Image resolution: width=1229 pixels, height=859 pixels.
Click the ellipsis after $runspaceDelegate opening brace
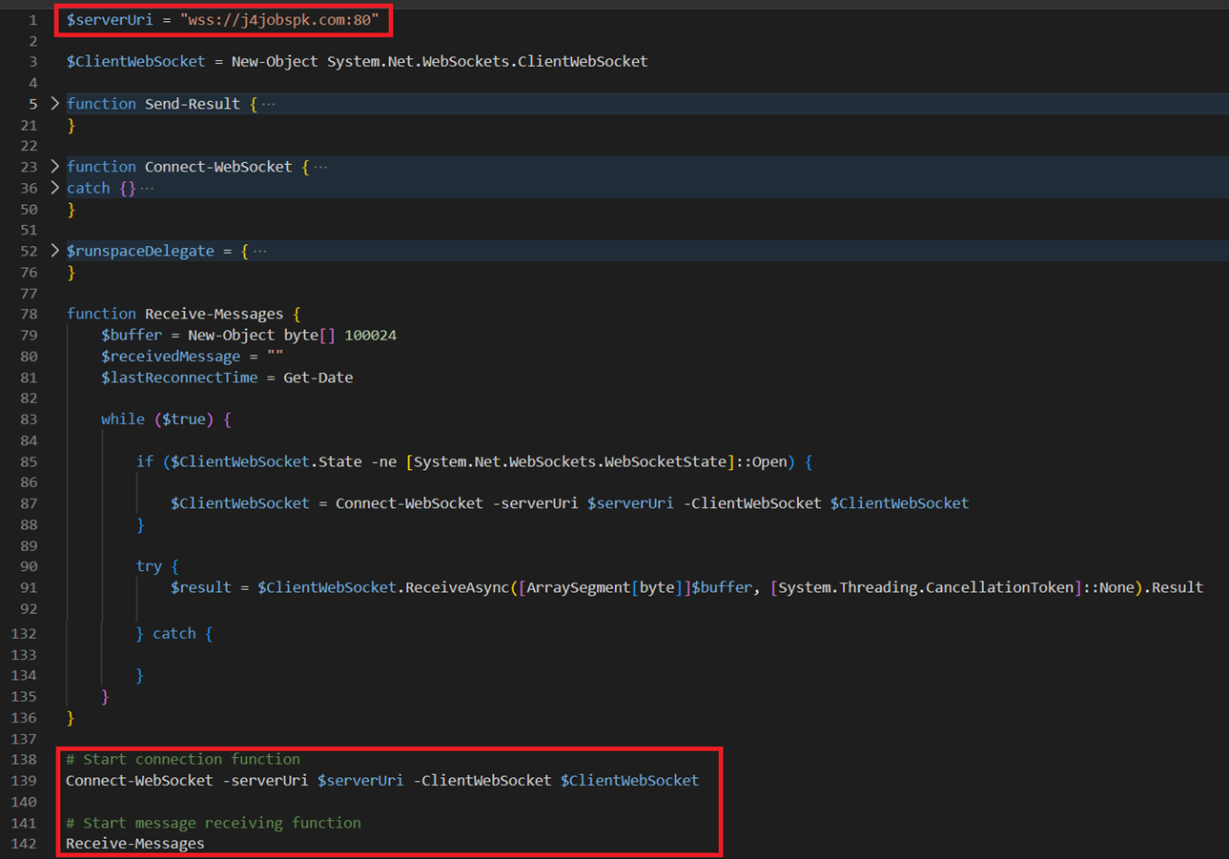259,252
